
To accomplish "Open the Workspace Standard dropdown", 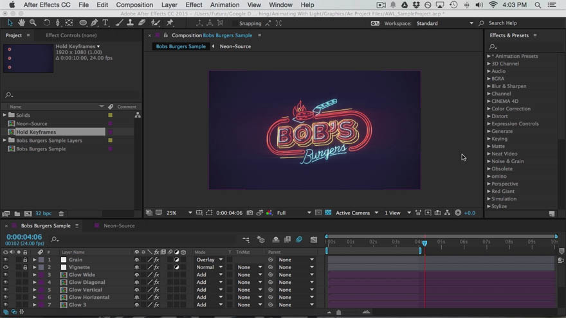I will (444, 23).
